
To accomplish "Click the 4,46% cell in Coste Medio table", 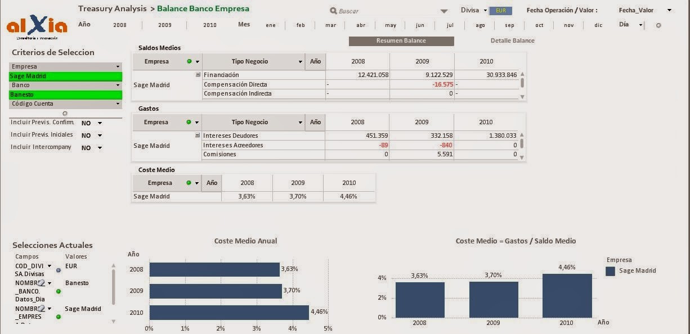I will [x=348, y=196].
